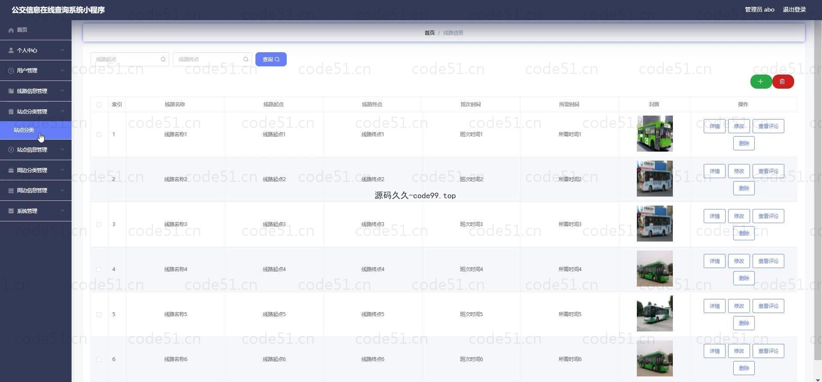Image resolution: width=822 pixels, height=382 pixels.
Task: Click the person icon beside 个人中心
Action: coord(11,50)
